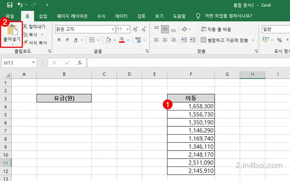The height and width of the screenshot is (181, 290).
Task: Click the Undo arrow icon
Action: [x=20, y=5]
